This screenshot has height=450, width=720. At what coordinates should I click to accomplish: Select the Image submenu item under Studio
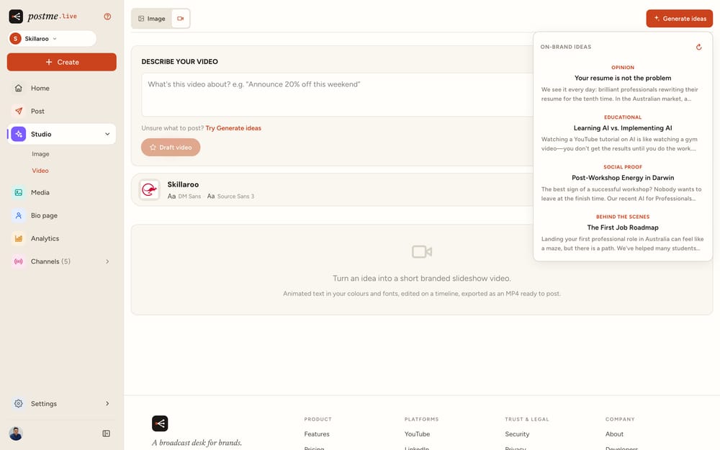coord(40,154)
